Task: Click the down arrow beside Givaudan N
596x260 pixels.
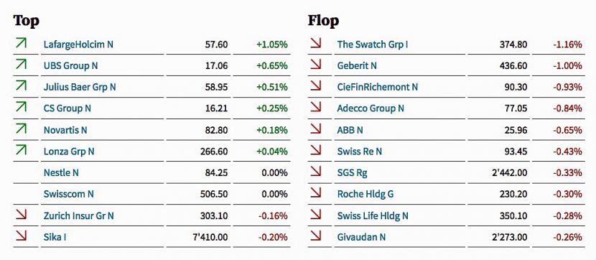Action: pyautogui.click(x=315, y=236)
